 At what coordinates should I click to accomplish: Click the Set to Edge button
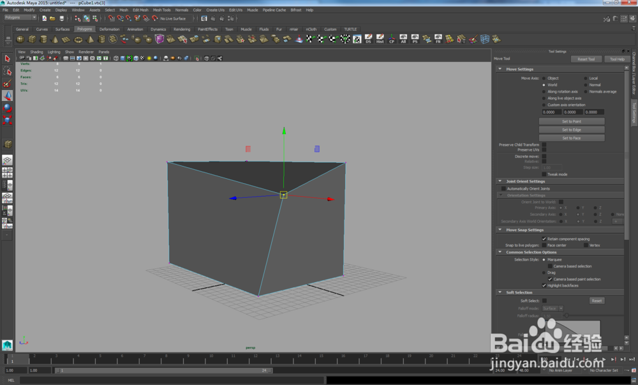[x=572, y=130]
